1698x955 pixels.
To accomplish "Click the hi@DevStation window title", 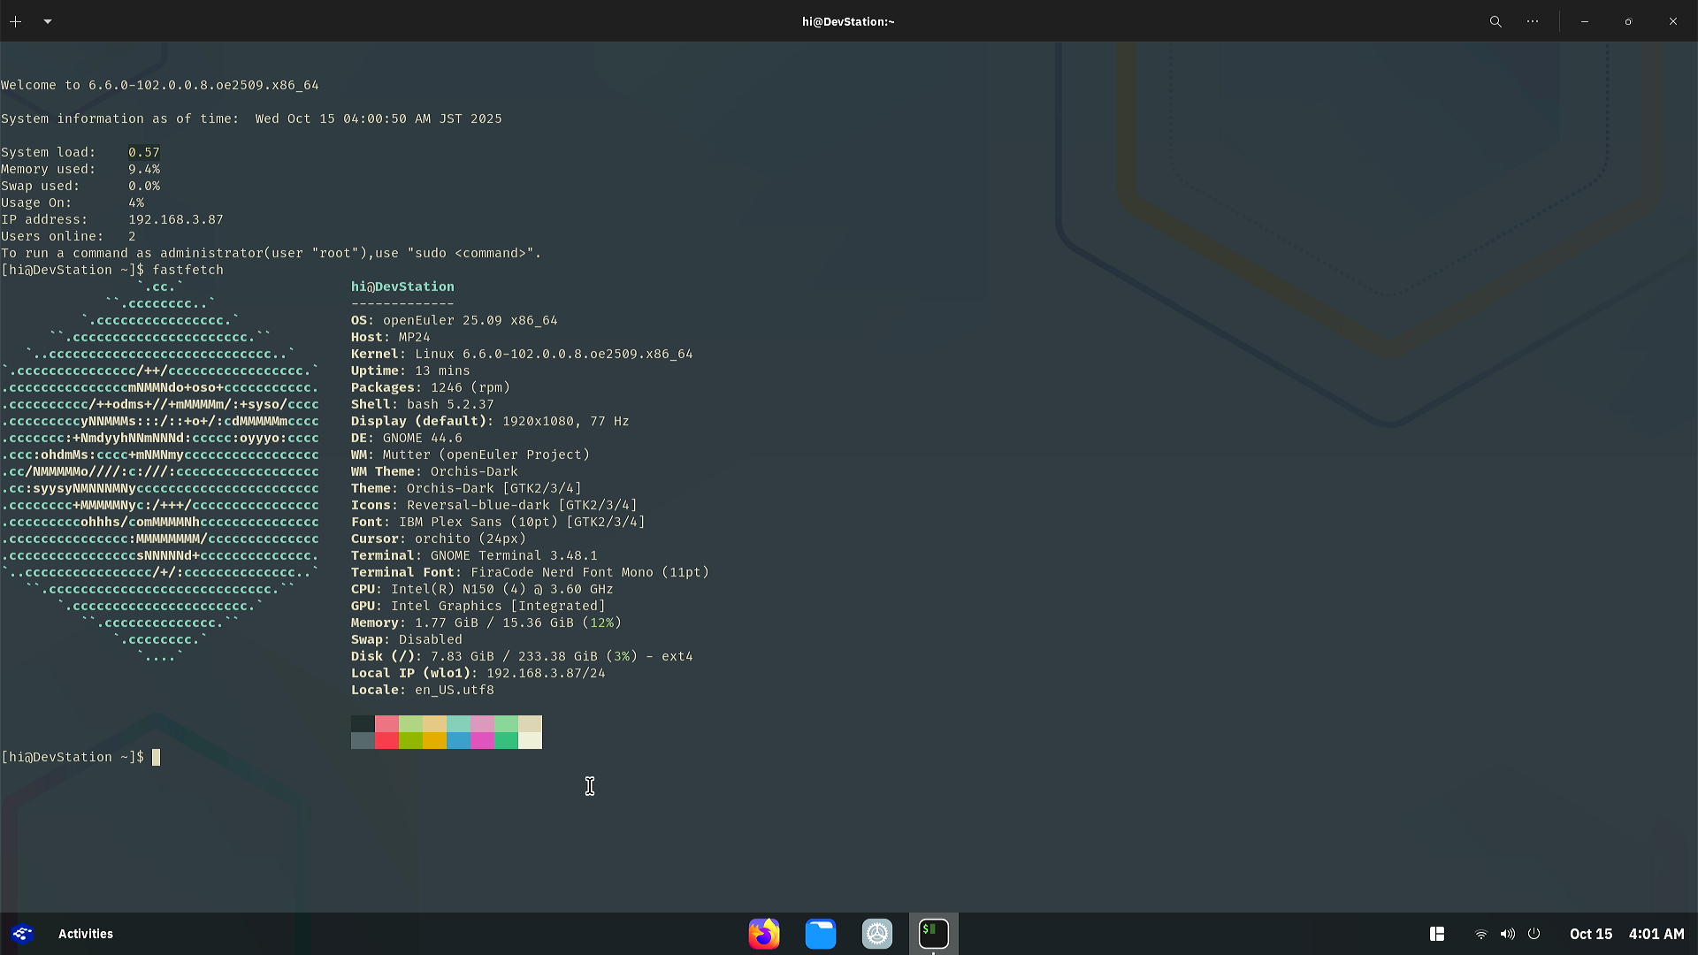I will tap(848, 21).
